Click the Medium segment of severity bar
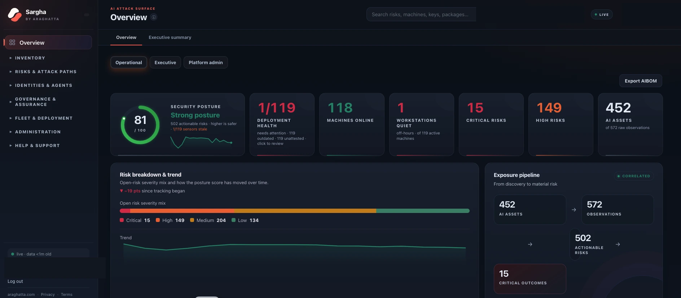The height and width of the screenshot is (298, 681). (305, 211)
